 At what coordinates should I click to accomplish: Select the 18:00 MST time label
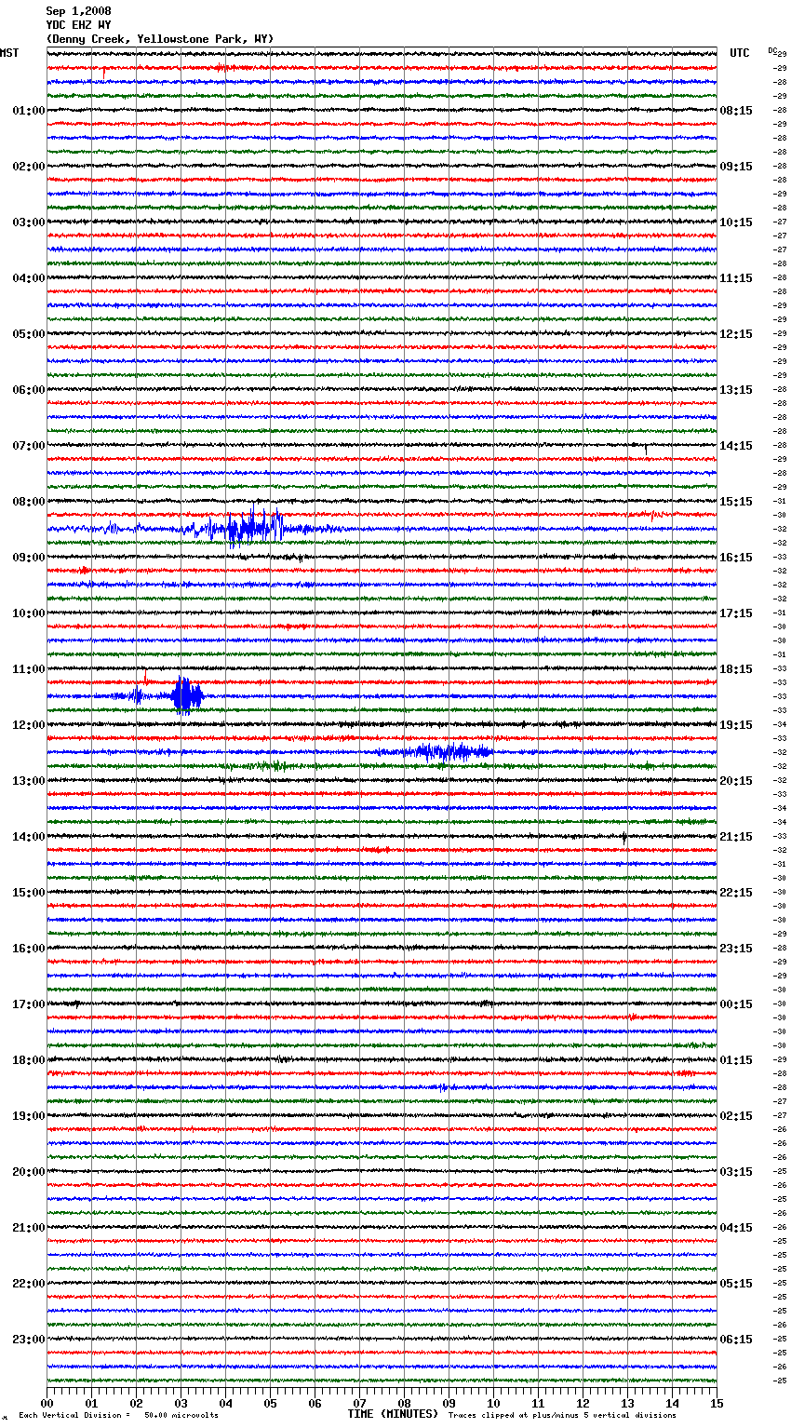click(29, 1060)
